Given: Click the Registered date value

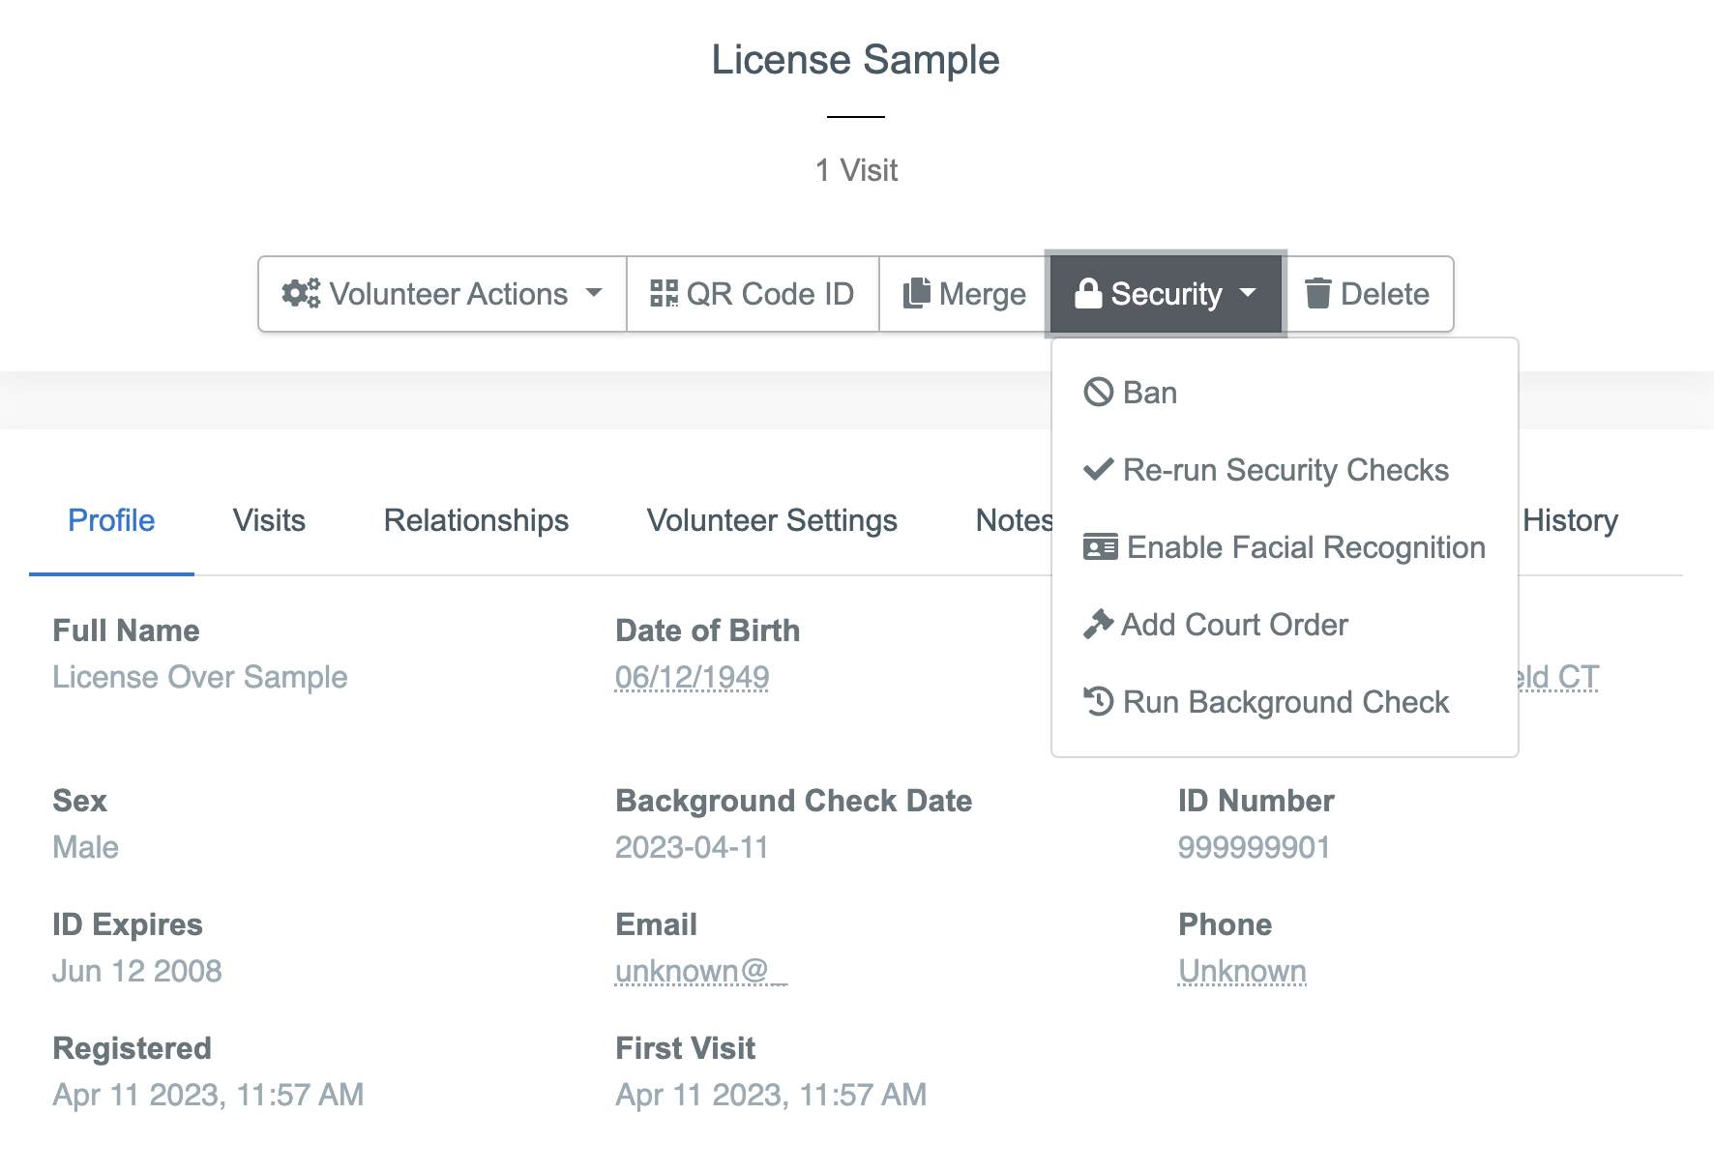Looking at the screenshot, I should (208, 1095).
